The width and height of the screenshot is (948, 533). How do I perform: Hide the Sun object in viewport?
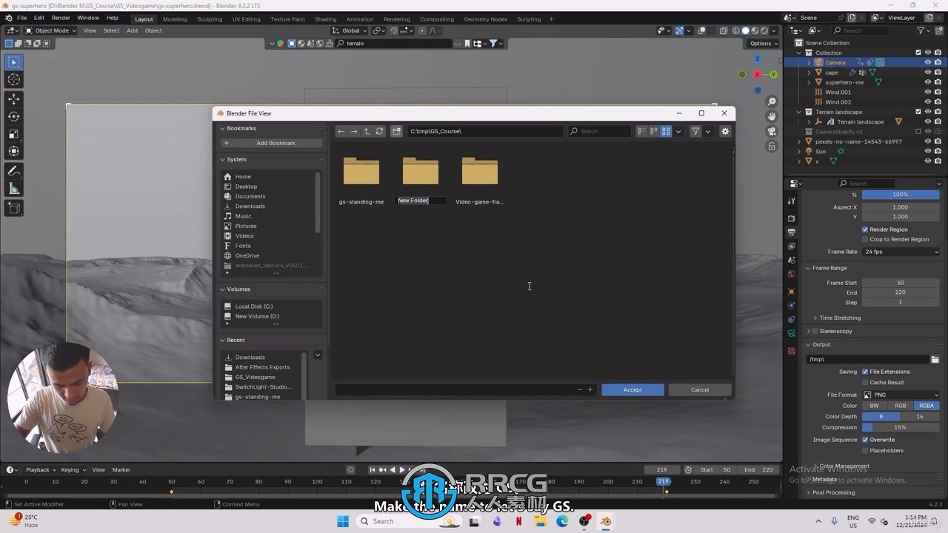(927, 151)
